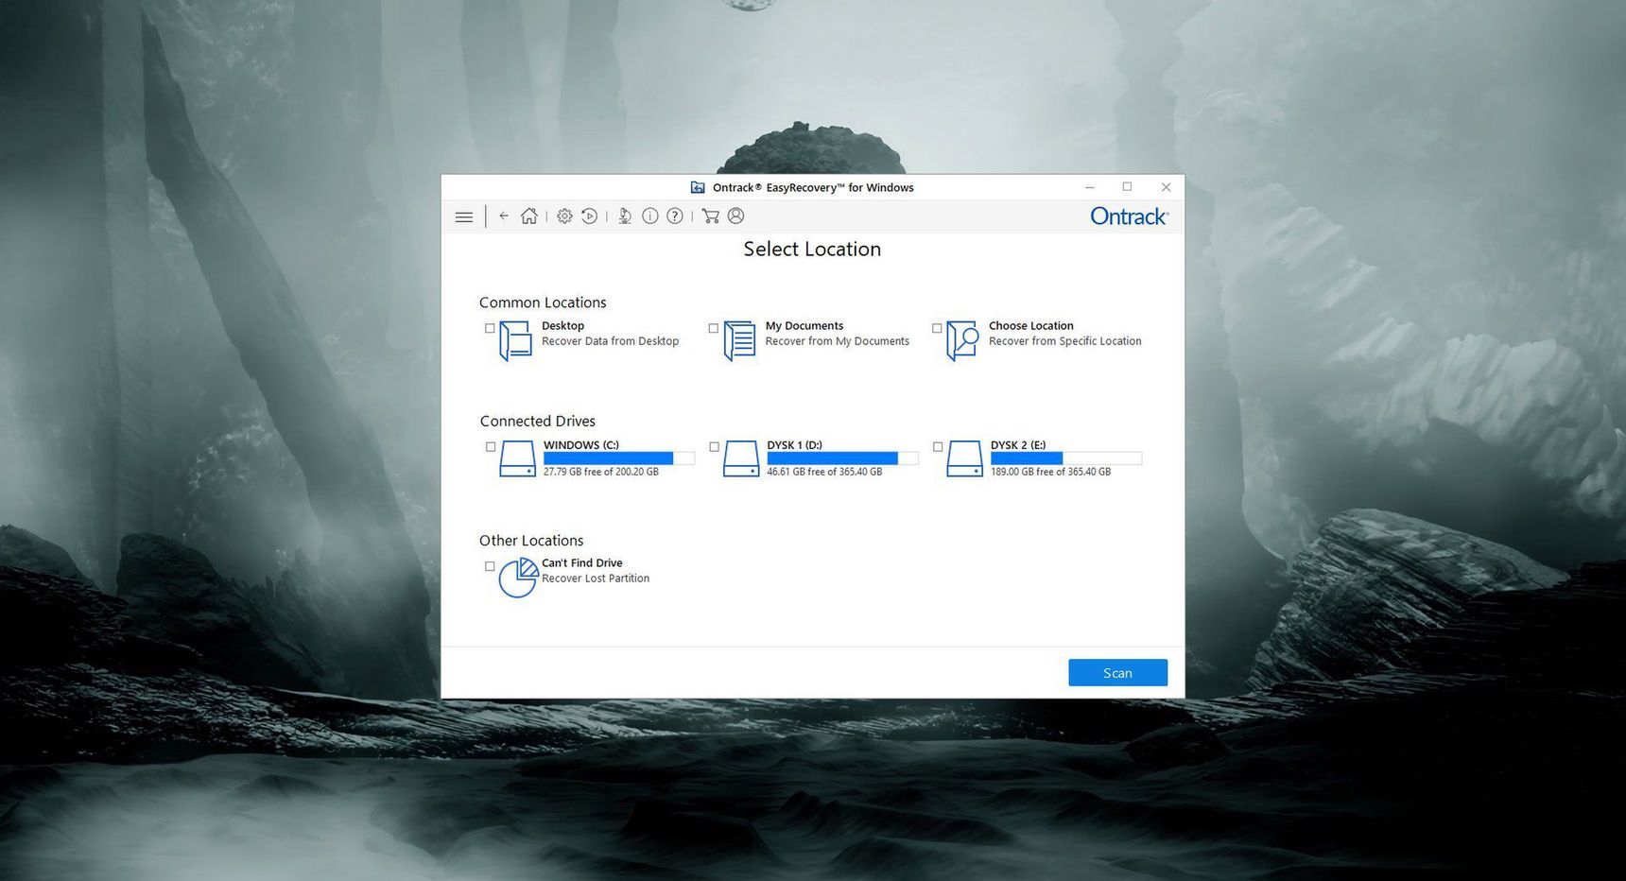Click the Can't Find Drive pie icon

(x=518, y=578)
